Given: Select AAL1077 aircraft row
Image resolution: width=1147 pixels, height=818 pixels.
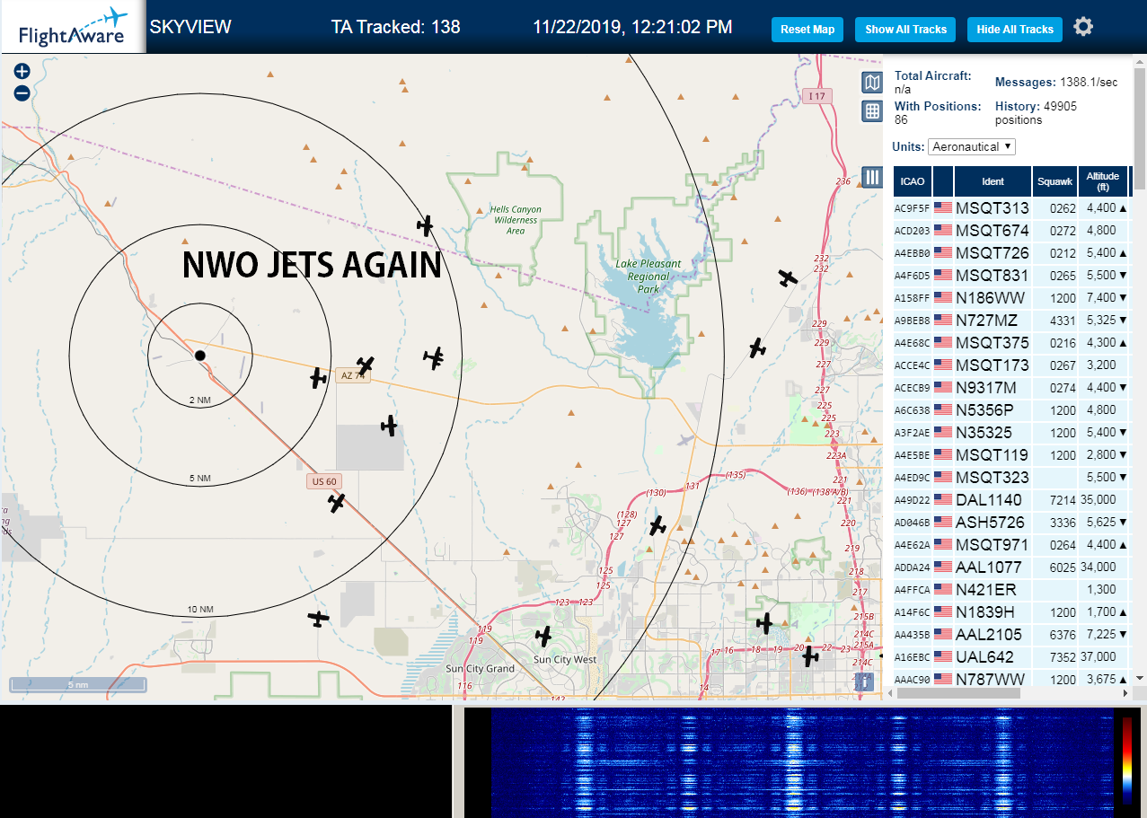Looking at the screenshot, I should pos(1010,567).
